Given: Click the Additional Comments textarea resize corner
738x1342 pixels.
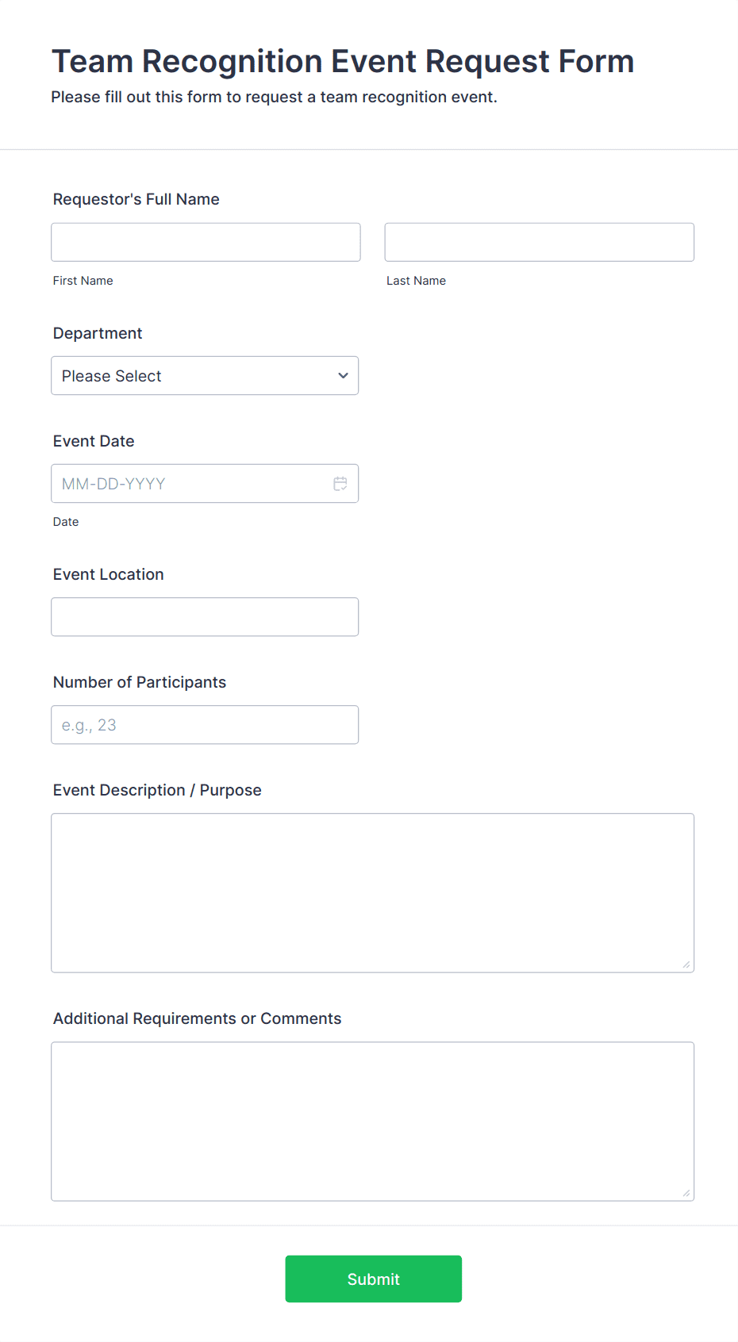Looking at the screenshot, I should (x=686, y=1193).
